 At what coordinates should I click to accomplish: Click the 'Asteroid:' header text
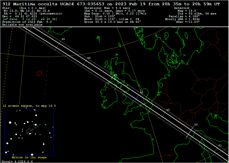182,8
